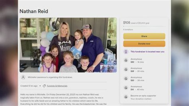Select 'Become an early supporter' text
The height and width of the screenshot is (106, 189).
click(143, 96)
